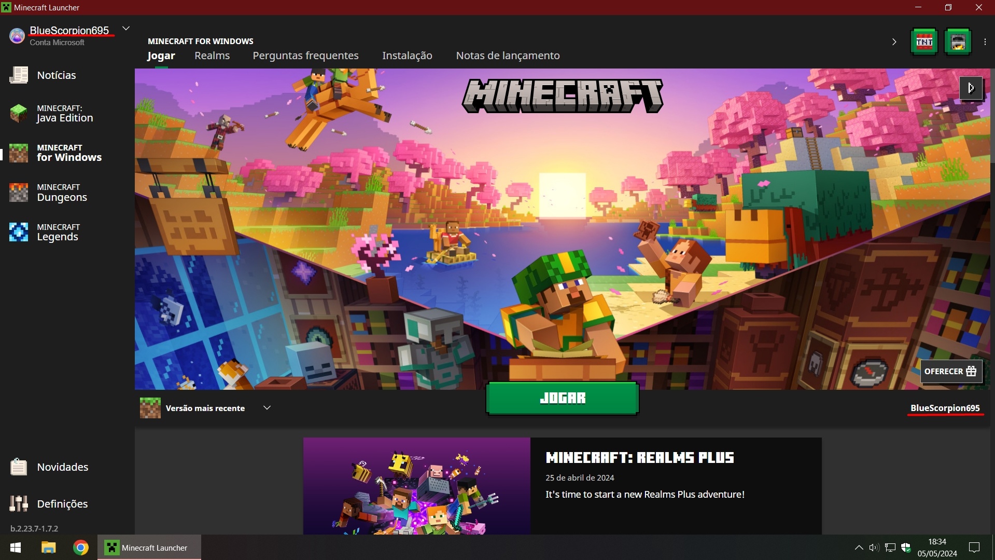Open the network icon in tray
This screenshot has height=560, width=995.
click(890, 548)
